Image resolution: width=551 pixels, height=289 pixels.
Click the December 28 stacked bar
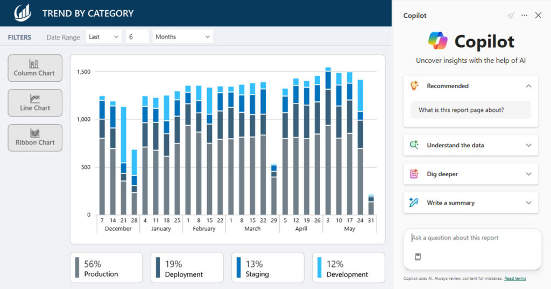pyautogui.click(x=134, y=183)
